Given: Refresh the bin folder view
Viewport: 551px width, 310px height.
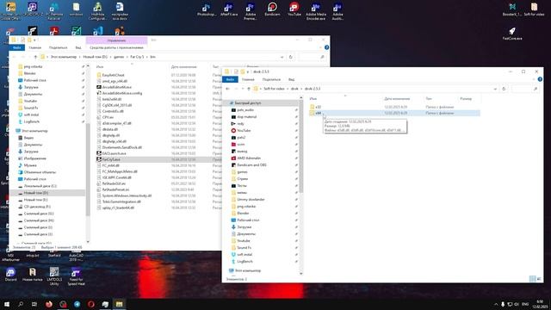Looking at the screenshot, I should point(291,57).
